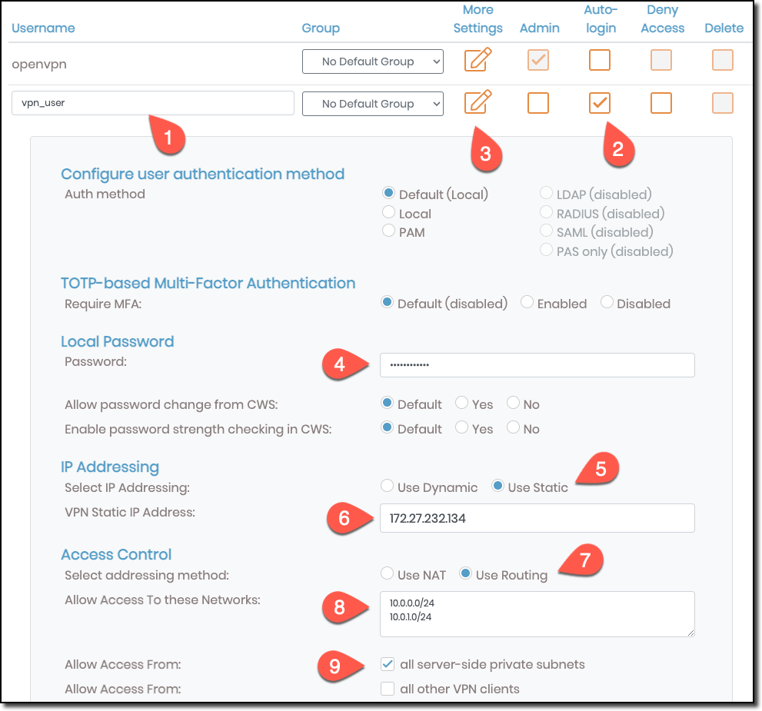Open More Settings for openvpn user
762x711 pixels.
[x=477, y=60]
